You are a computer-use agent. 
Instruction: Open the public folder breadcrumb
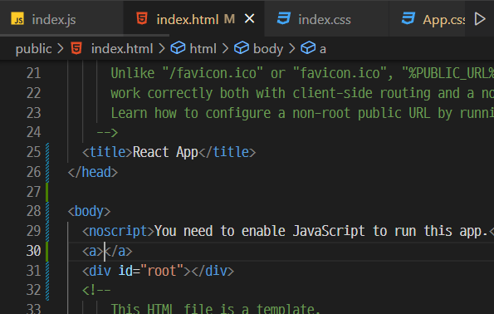point(33,49)
